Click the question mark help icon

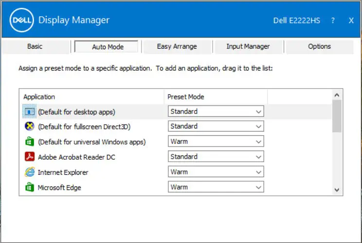click(333, 20)
